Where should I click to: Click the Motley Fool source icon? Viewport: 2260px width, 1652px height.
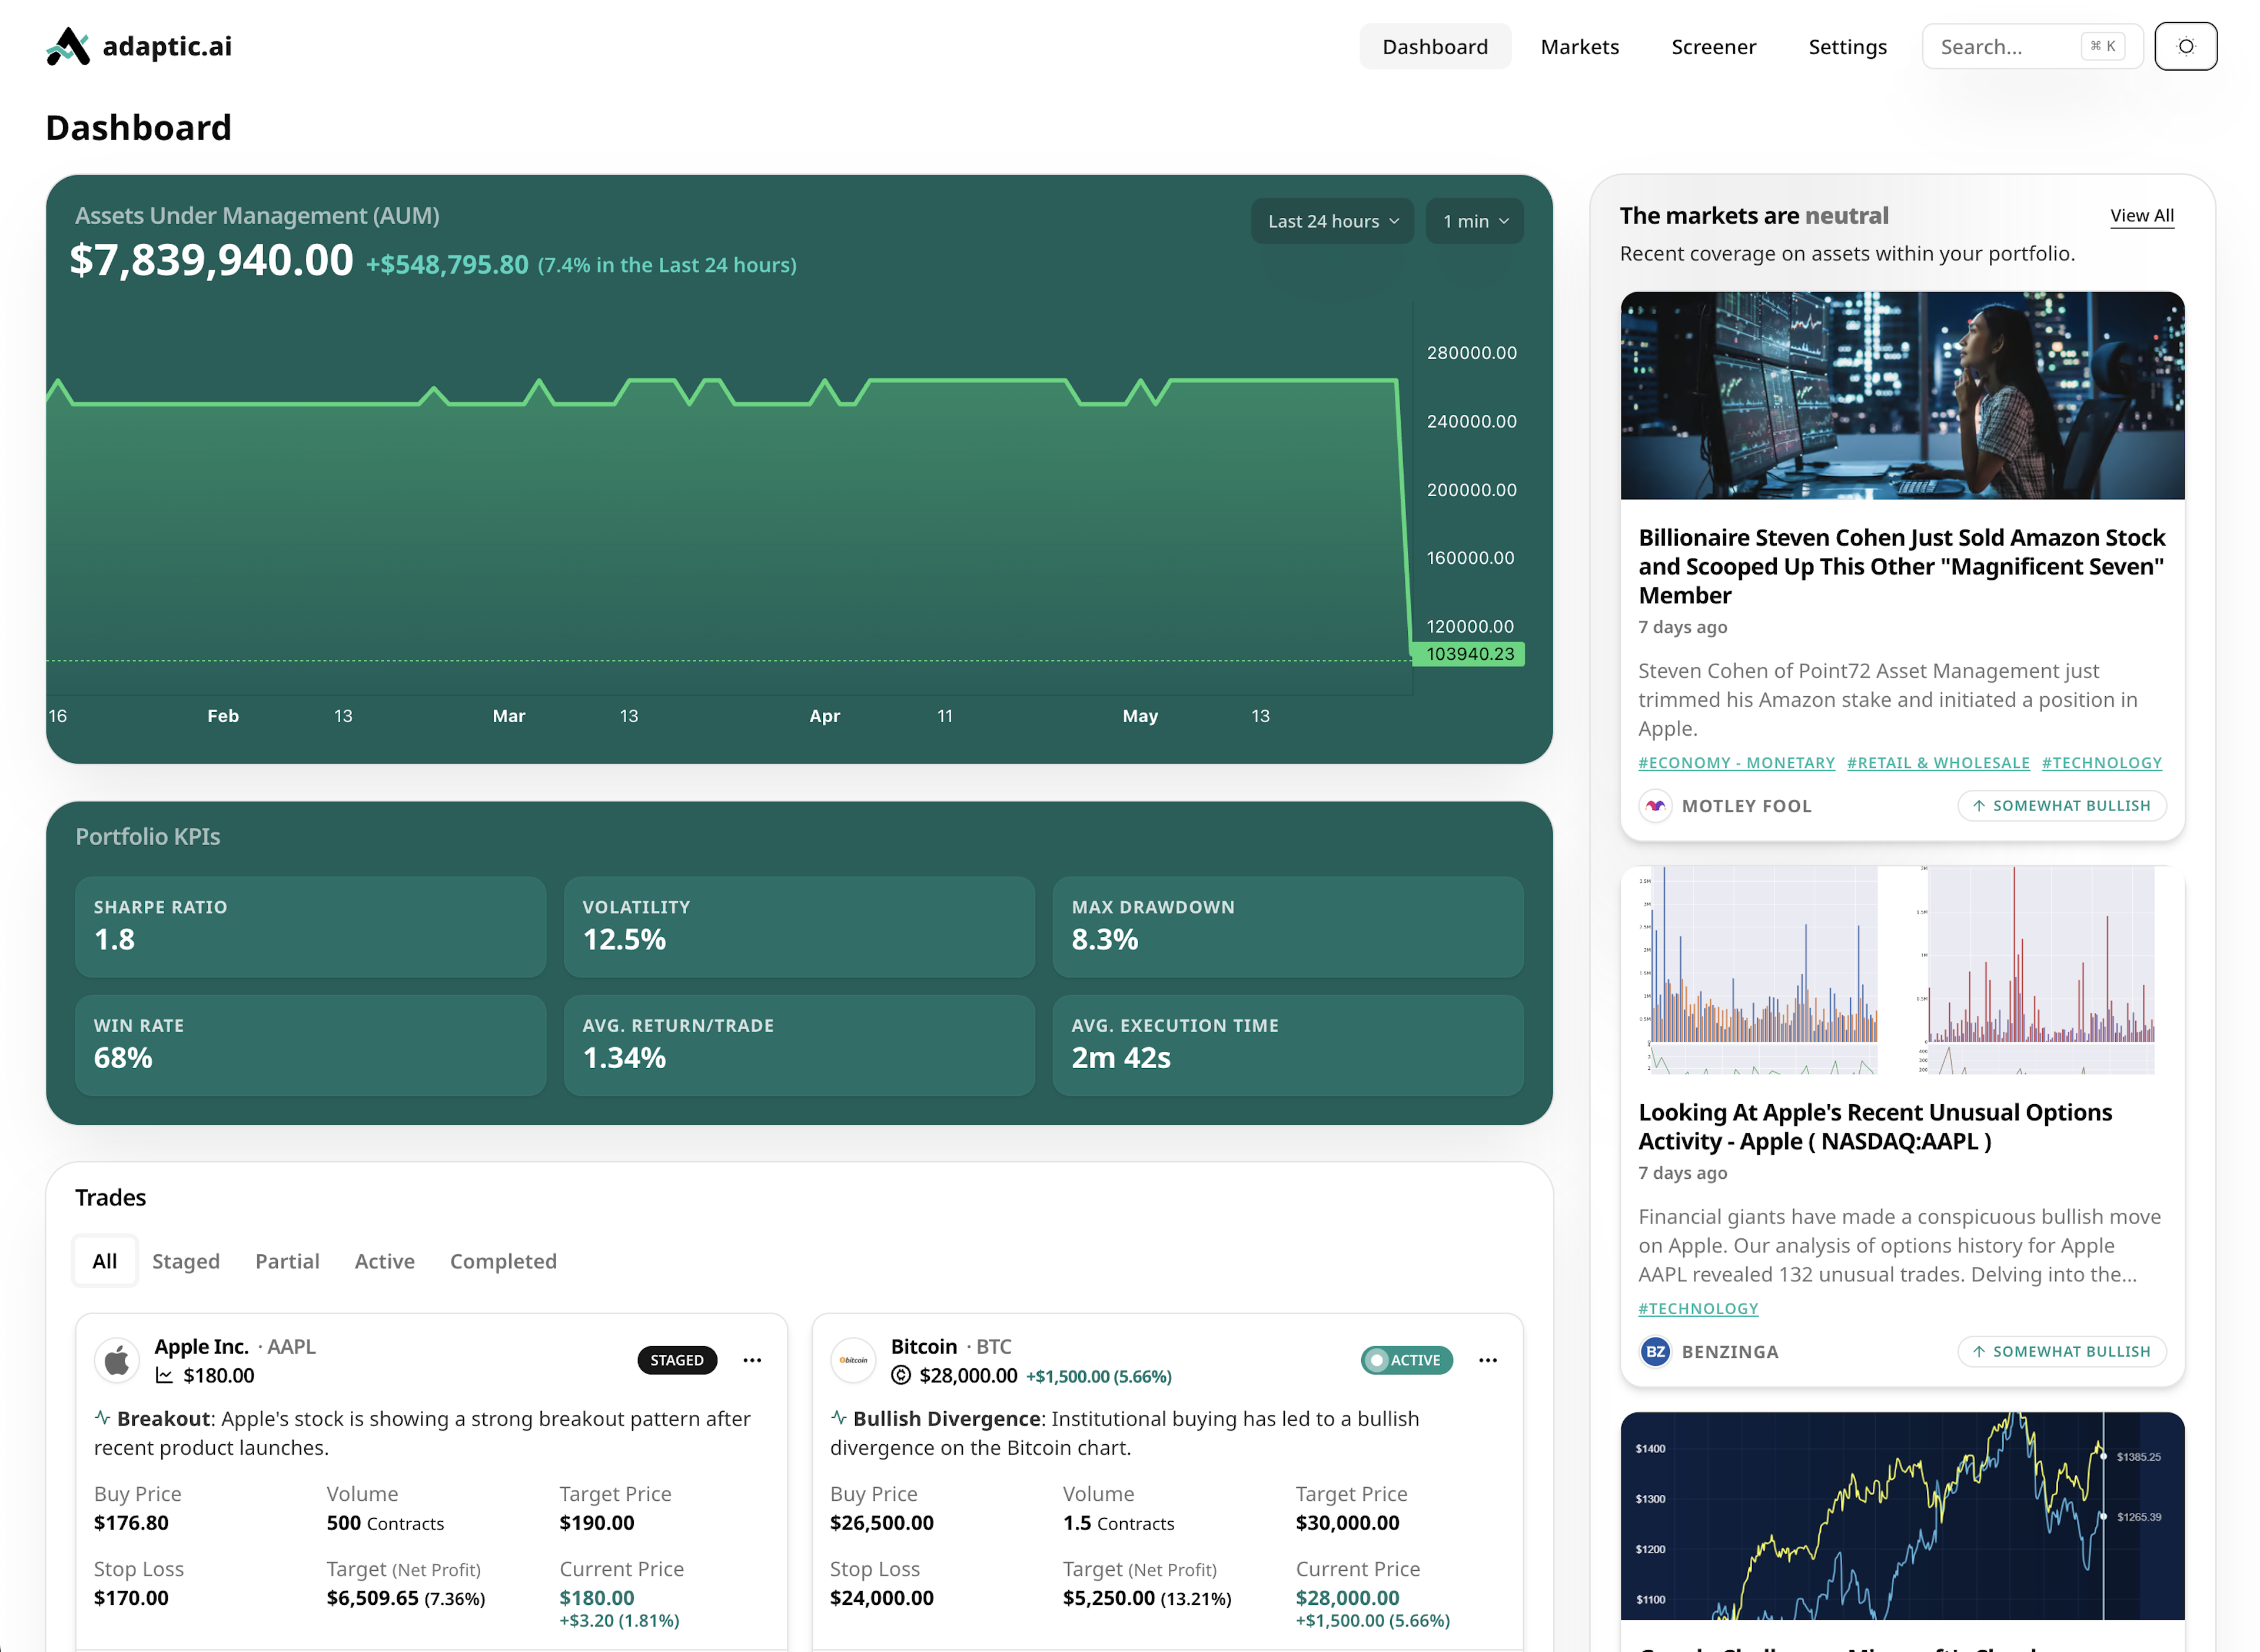click(x=1655, y=806)
